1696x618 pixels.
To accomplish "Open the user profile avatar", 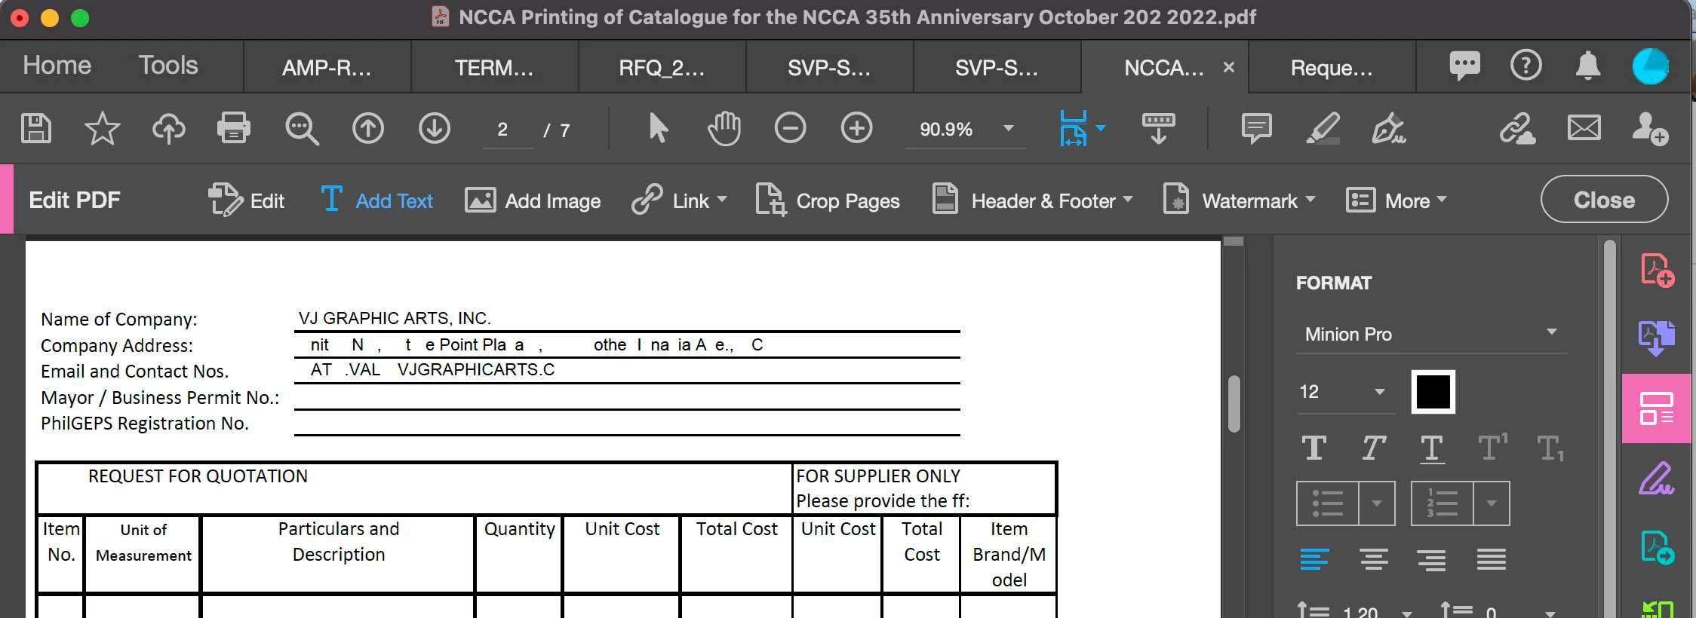I will (1650, 66).
